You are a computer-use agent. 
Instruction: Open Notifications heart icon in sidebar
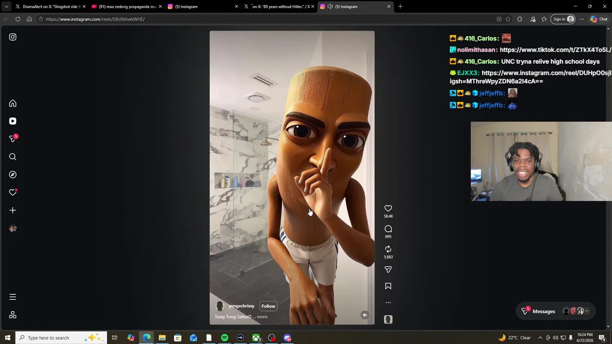13,192
